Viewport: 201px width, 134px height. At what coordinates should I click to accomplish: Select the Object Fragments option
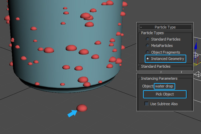[147, 52]
